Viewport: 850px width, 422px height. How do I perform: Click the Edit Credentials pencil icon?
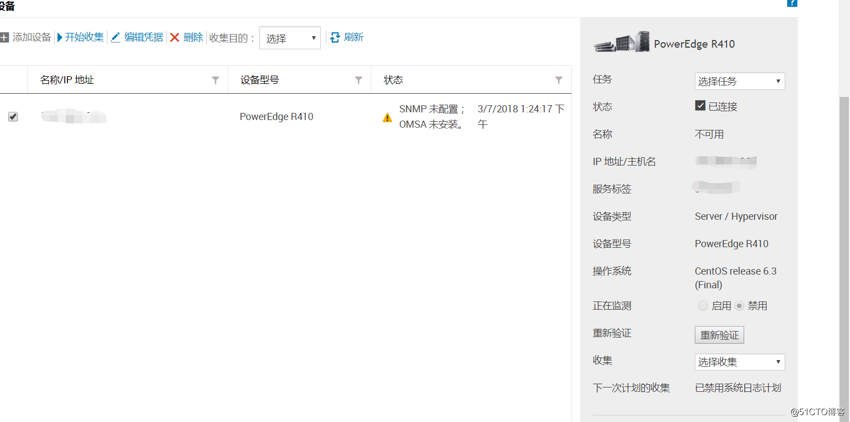click(x=116, y=37)
